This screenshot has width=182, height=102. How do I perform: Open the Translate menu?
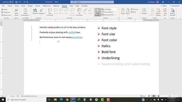35,12
